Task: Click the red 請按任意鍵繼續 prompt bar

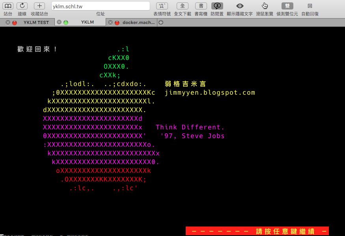Action: coord(257,231)
